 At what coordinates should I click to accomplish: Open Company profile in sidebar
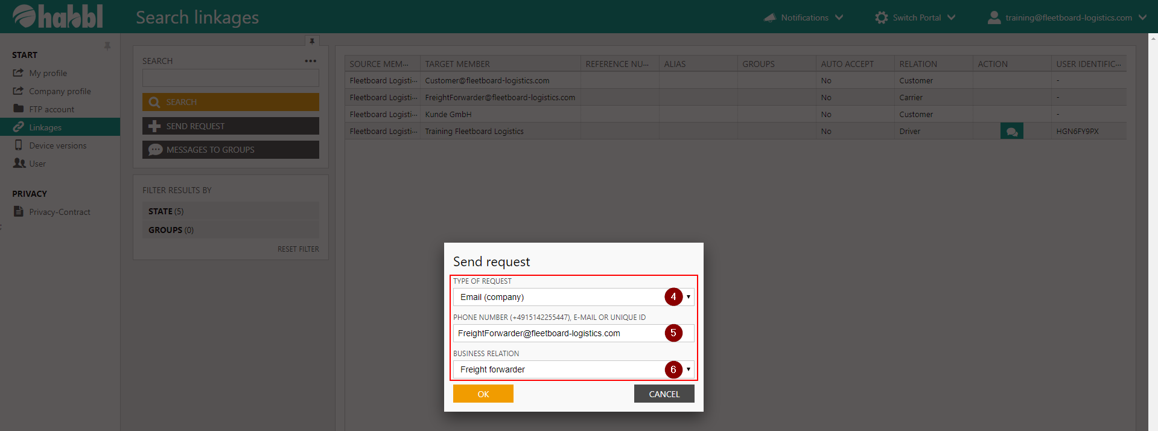tap(60, 91)
